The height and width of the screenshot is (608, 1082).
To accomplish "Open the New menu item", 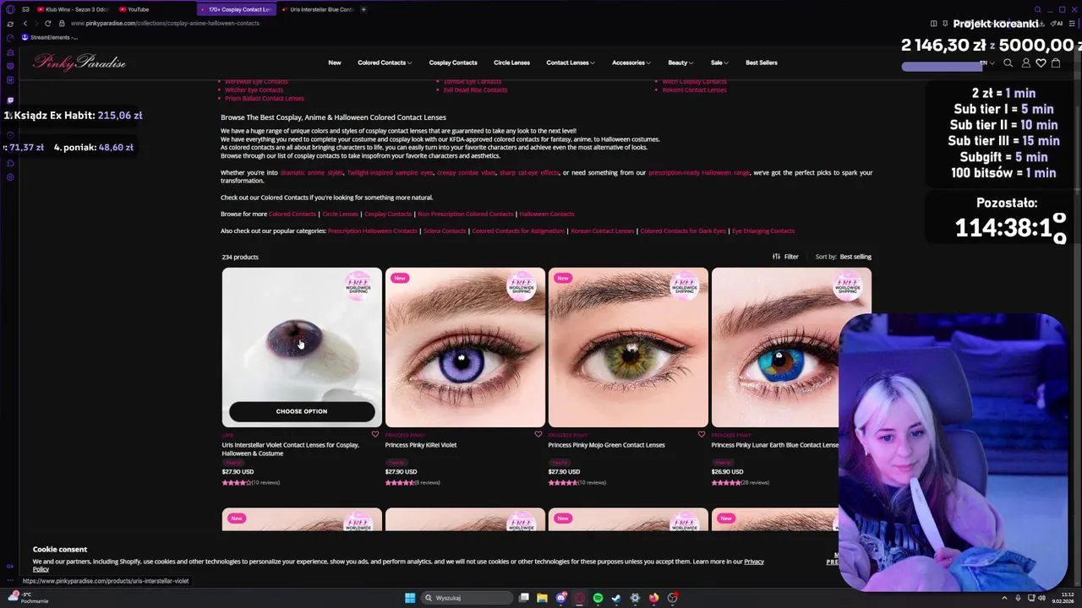I will click(x=335, y=62).
